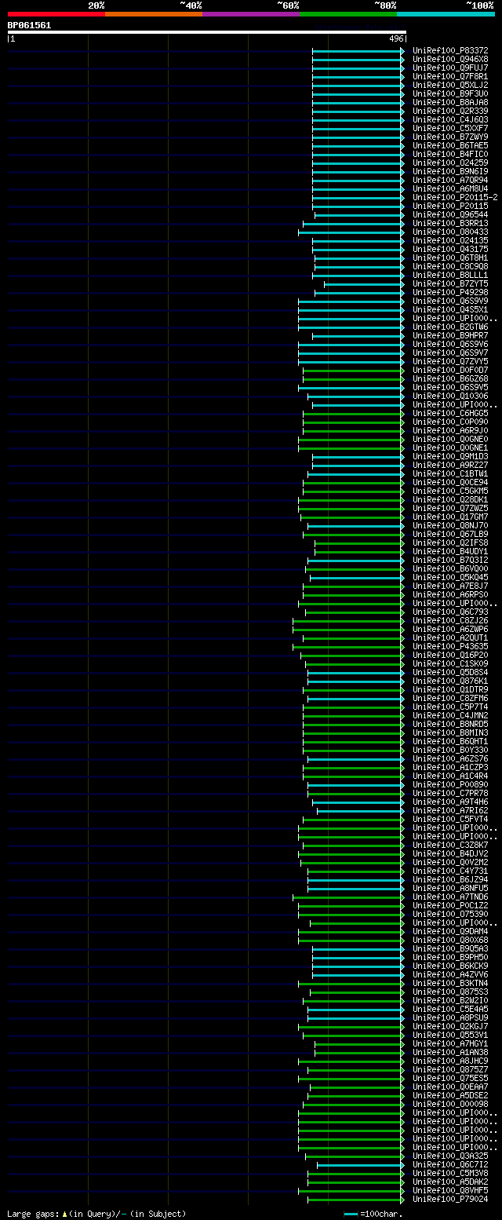Select the UniRef100_Q80X68 label
The image size is (502, 1220).
450,941
